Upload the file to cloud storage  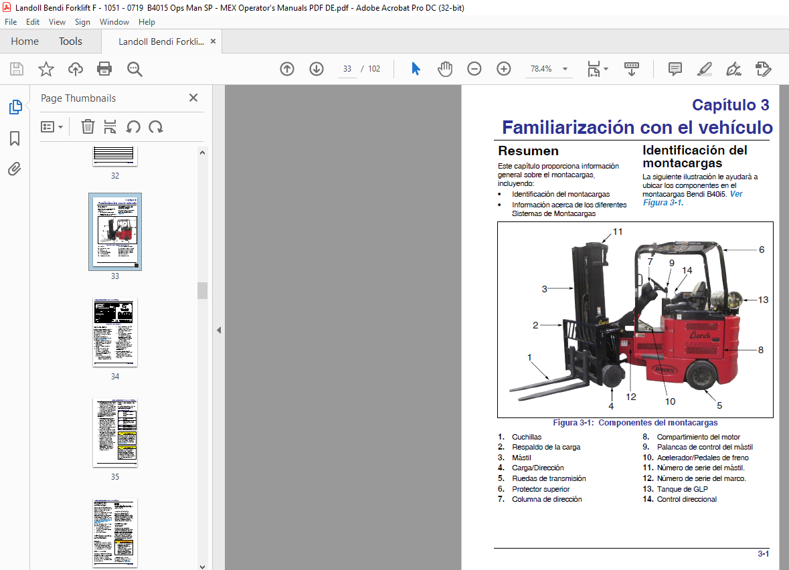[76, 69]
